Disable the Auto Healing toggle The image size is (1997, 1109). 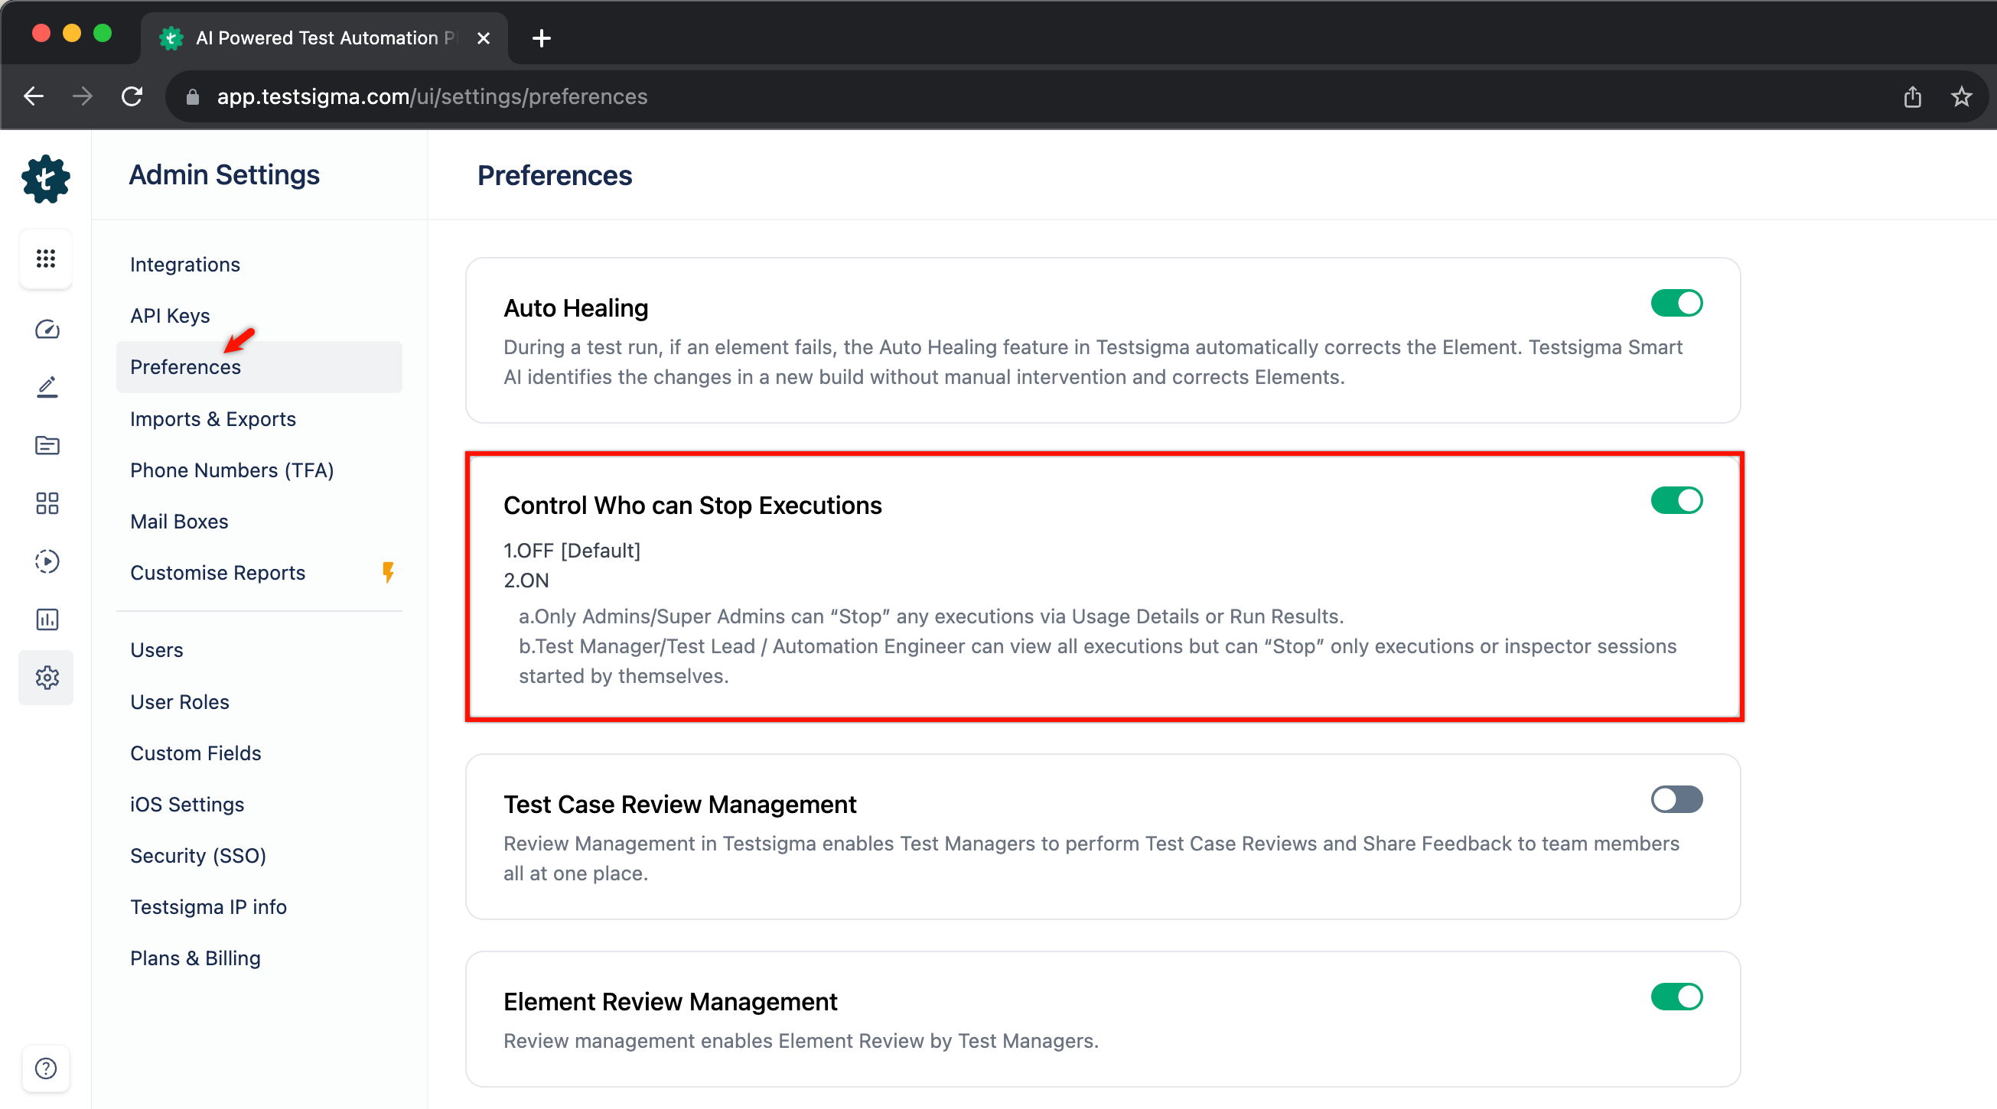pyautogui.click(x=1676, y=303)
